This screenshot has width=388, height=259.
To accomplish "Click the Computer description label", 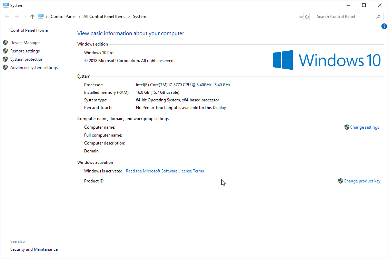I will [105, 143].
